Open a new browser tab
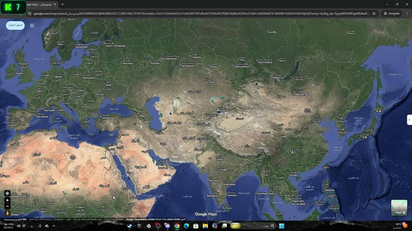 click(x=62, y=4)
